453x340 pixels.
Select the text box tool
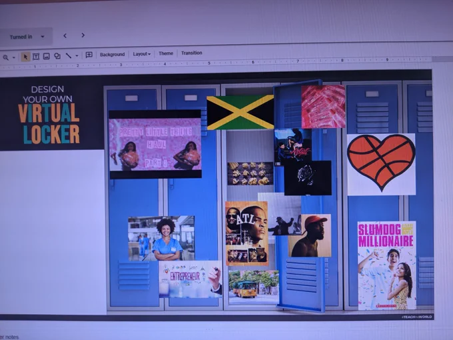[36, 57]
